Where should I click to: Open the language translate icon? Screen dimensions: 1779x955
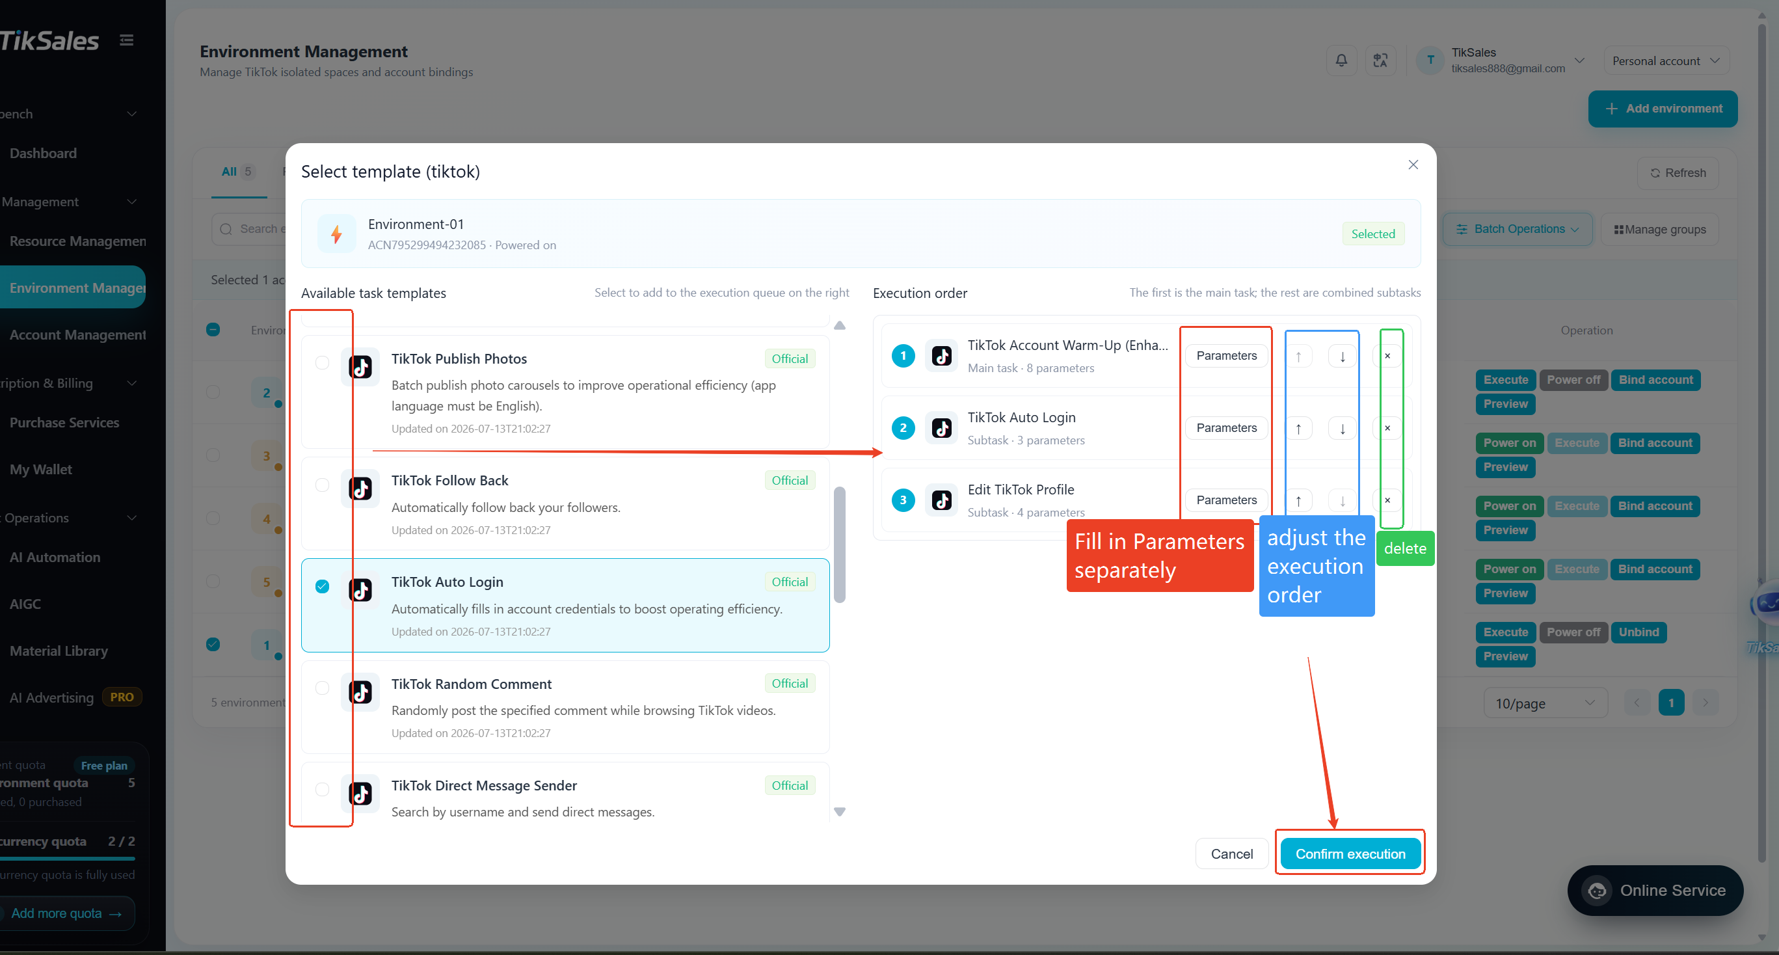[x=1380, y=61]
